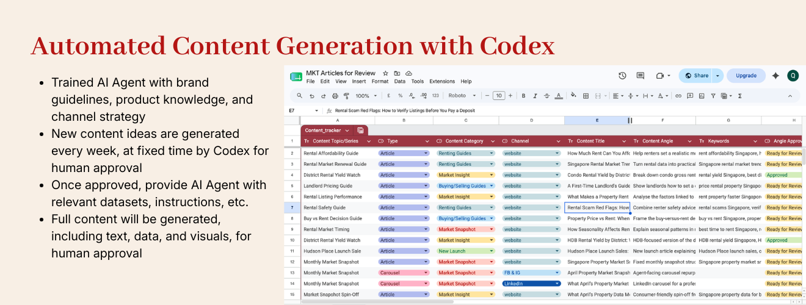Screen dimensions: 806x305
Task: Toggle italic formatting
Action: click(535, 96)
